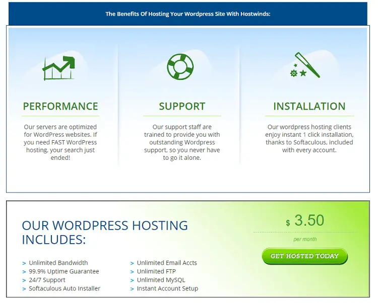Click the arrow bullet beside 24/7 Support
The image size is (378, 303).
click(24, 280)
